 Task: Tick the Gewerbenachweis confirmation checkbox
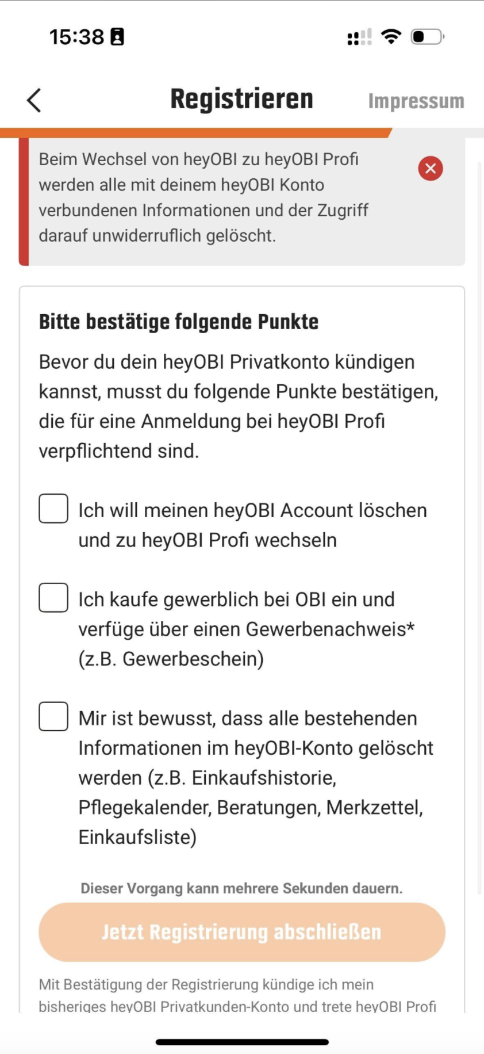[x=53, y=597]
